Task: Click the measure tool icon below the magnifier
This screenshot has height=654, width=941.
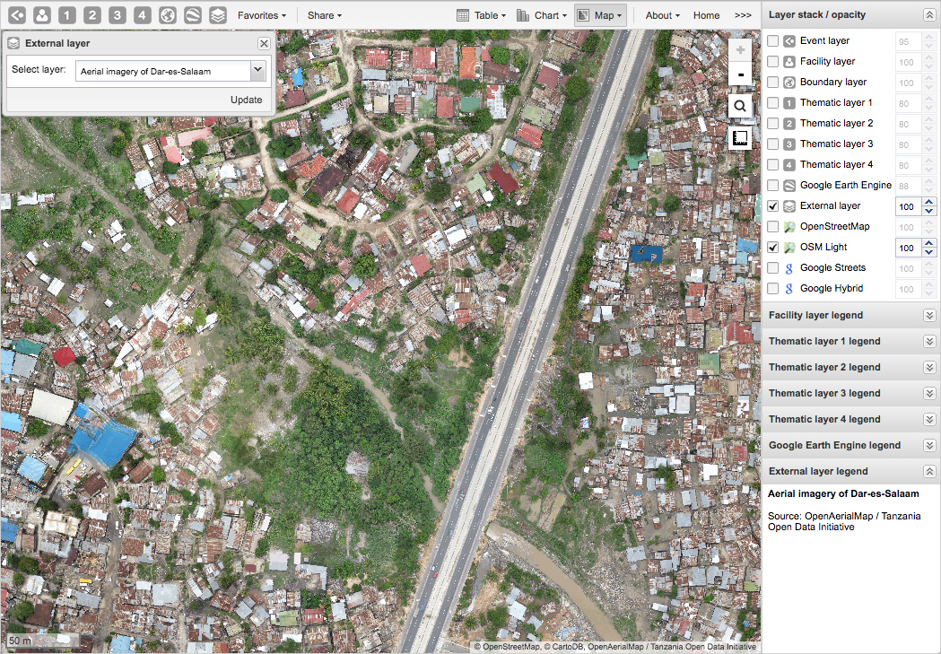Action: 740,137
